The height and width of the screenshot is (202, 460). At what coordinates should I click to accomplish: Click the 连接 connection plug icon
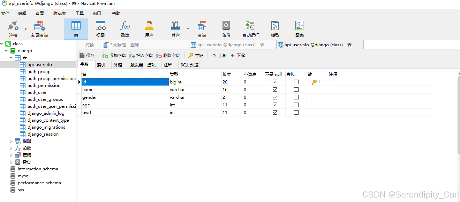click(13, 26)
